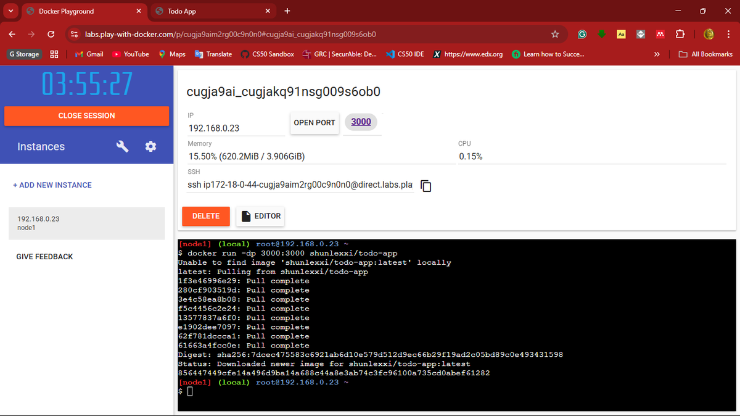Copy the SSH command with the copy icon
Viewport: 740px width, 416px height.
[425, 186]
